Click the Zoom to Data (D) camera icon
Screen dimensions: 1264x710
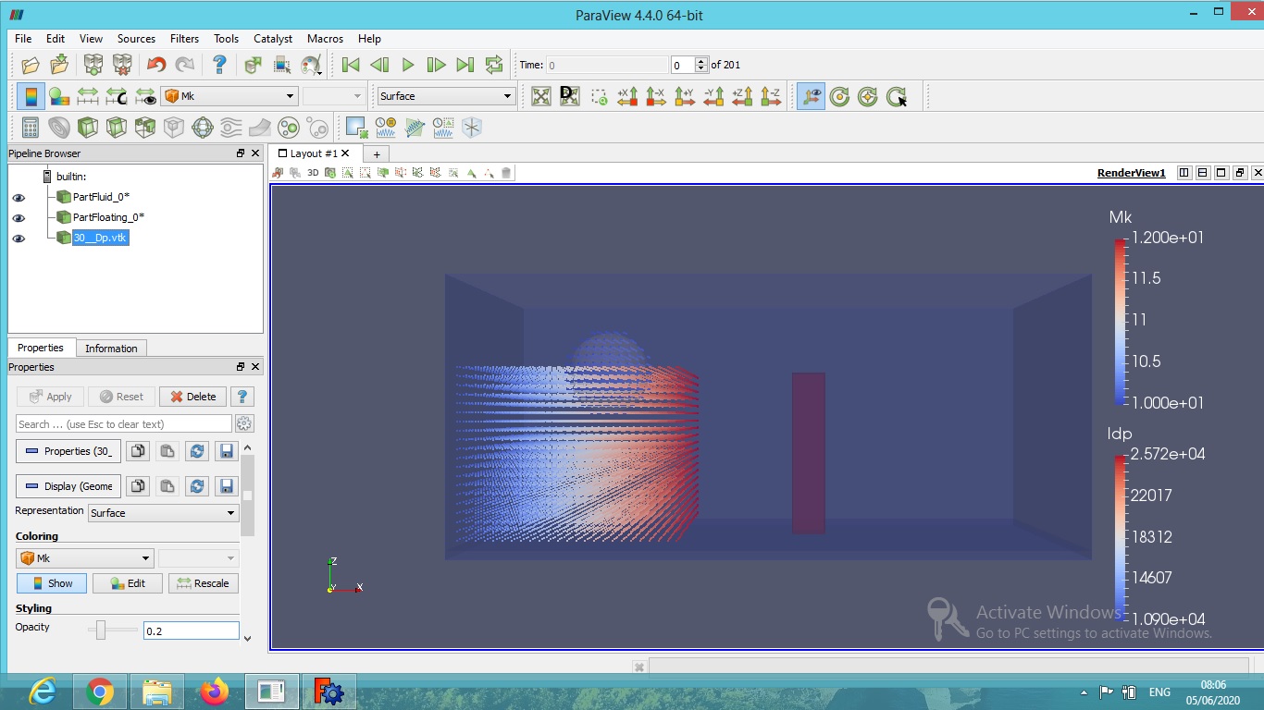point(570,96)
